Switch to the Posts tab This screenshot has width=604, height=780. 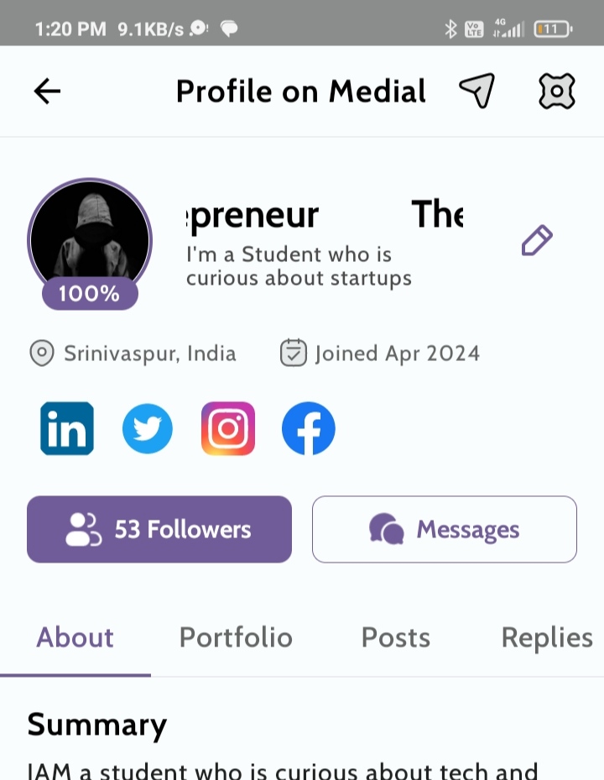click(x=395, y=638)
